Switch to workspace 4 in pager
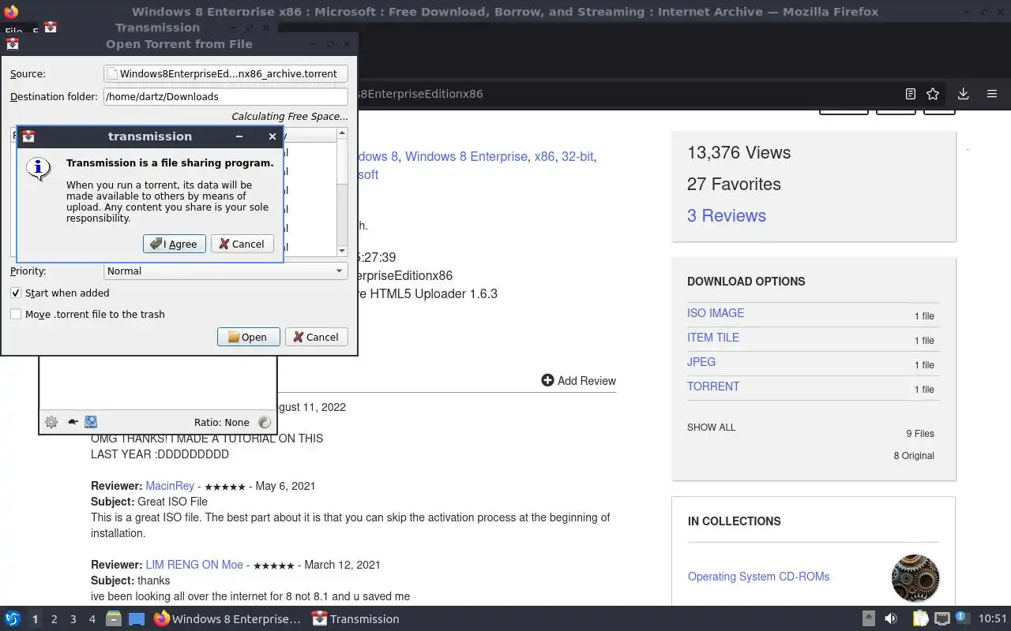Viewport: 1011px width, 631px height. pyautogui.click(x=92, y=619)
